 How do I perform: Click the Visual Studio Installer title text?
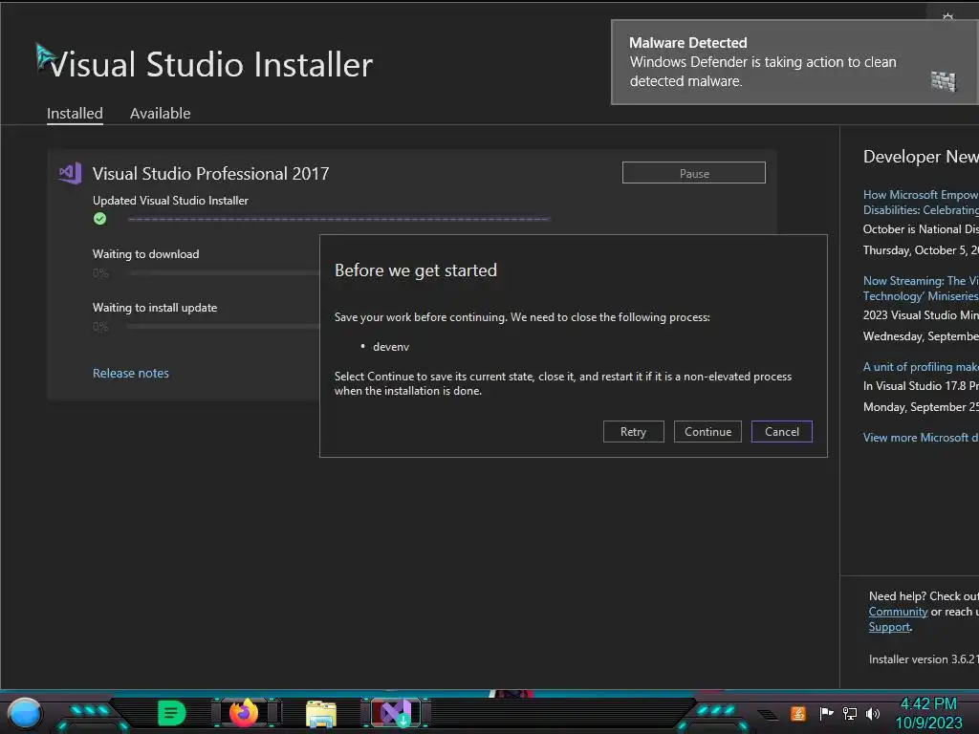[211, 64]
